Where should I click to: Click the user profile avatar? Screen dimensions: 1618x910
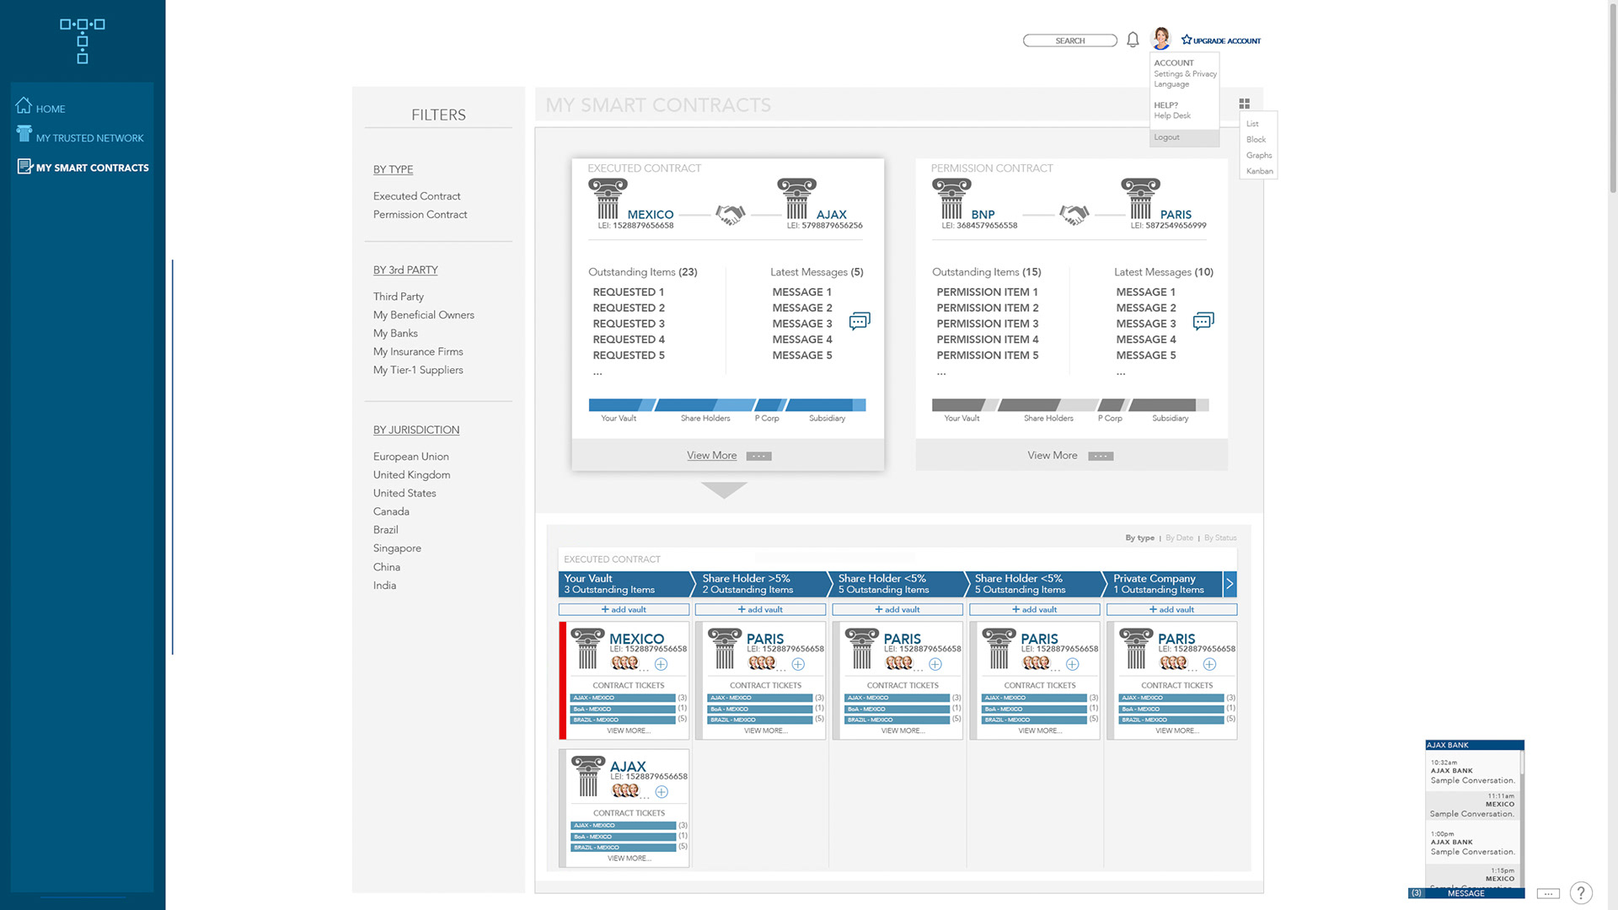tap(1161, 38)
